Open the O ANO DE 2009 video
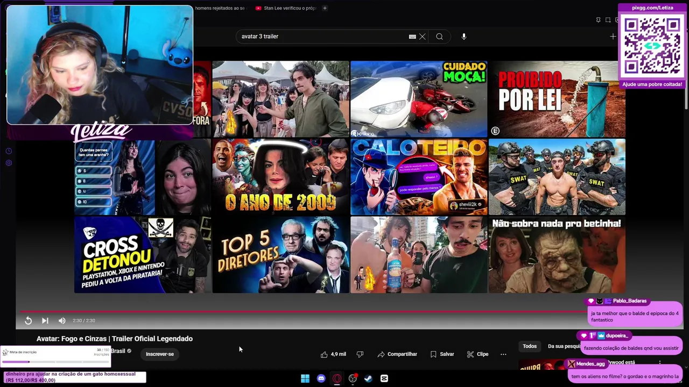Viewport: 689px width, 387px height. click(280, 177)
